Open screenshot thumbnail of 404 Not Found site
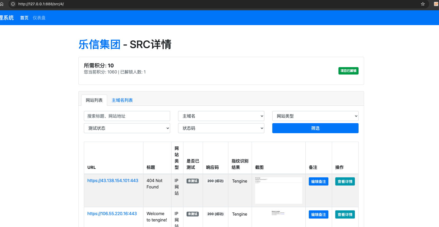The width and height of the screenshot is (439, 227). pyautogui.click(x=278, y=190)
